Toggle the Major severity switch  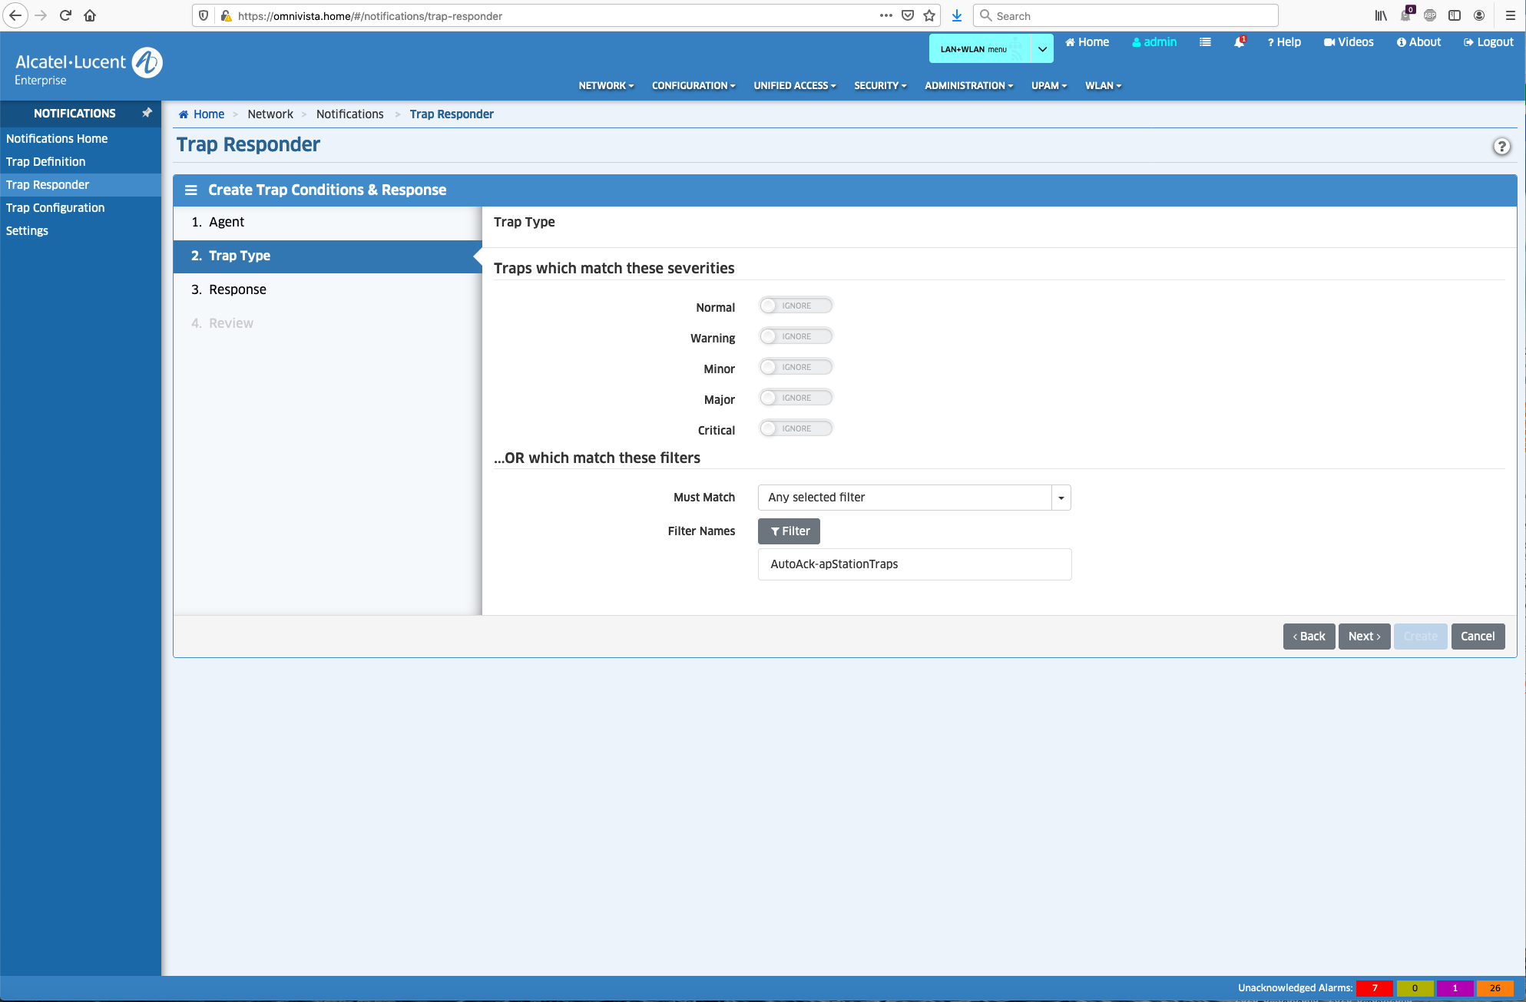(795, 398)
